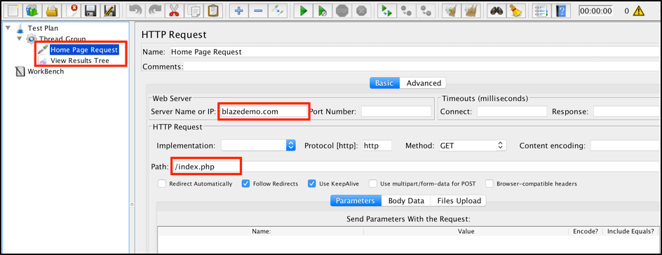
Task: Open the Body Data tab
Action: pyautogui.click(x=406, y=200)
